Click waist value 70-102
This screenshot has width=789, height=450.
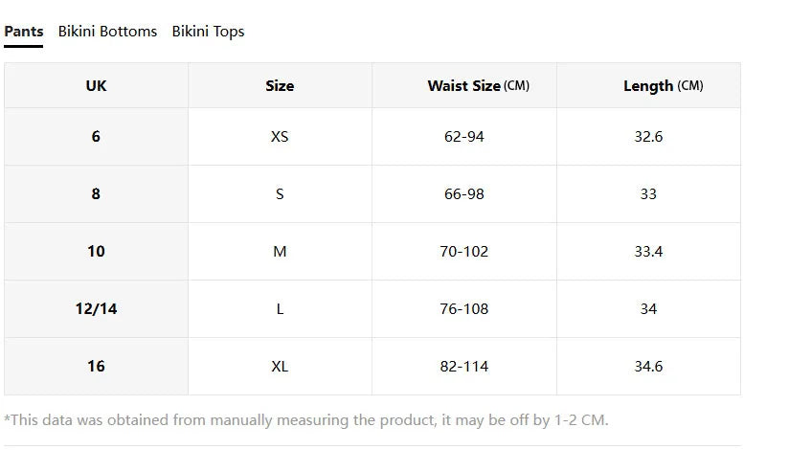[464, 251]
